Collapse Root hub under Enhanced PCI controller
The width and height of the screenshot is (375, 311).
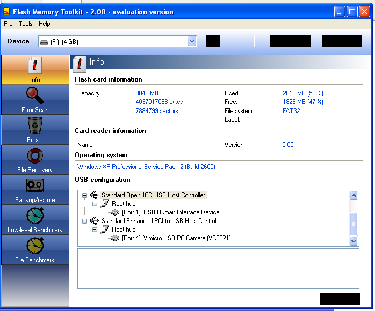[95, 229]
